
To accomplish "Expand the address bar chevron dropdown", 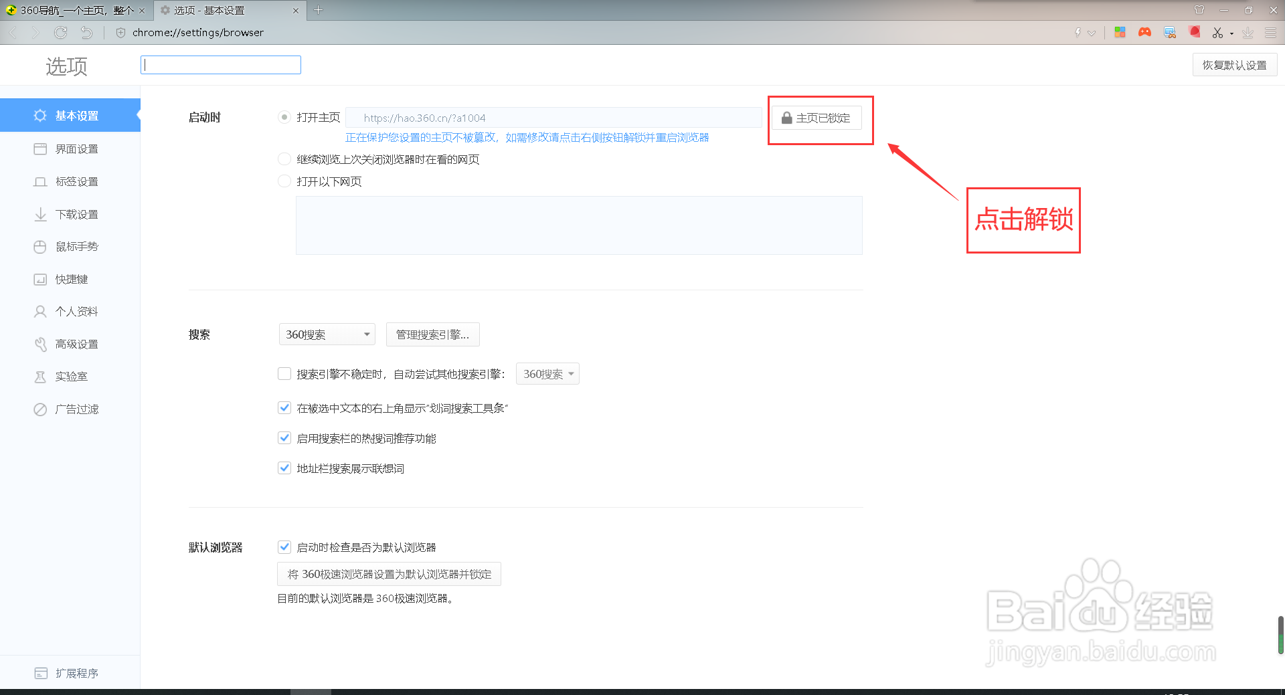I will pyautogui.click(x=1092, y=33).
